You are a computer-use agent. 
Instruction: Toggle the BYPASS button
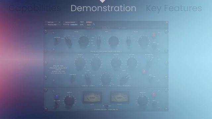point(89,22)
